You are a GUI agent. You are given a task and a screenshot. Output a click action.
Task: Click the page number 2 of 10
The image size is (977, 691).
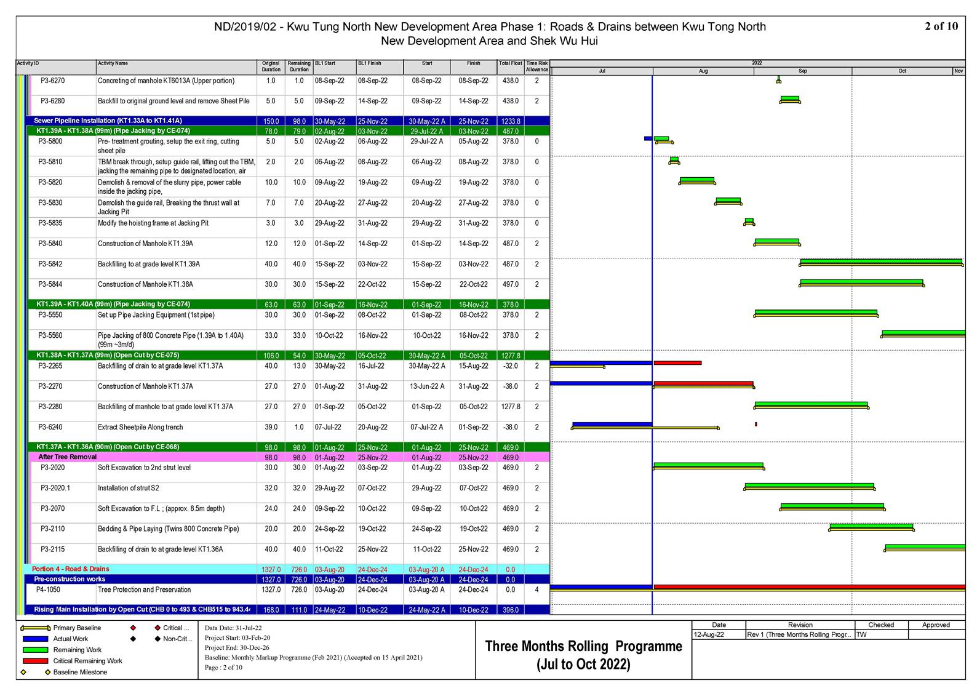(x=941, y=26)
